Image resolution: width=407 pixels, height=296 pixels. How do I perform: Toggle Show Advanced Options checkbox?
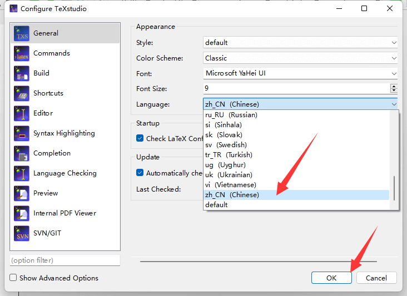click(13, 278)
